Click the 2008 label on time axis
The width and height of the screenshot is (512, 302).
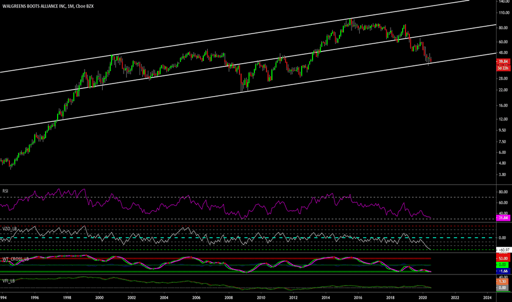229,298
